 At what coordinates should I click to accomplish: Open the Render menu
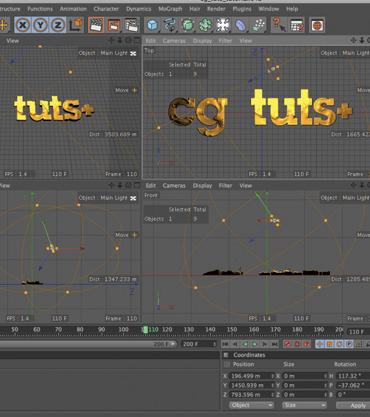pyautogui.click(x=216, y=9)
